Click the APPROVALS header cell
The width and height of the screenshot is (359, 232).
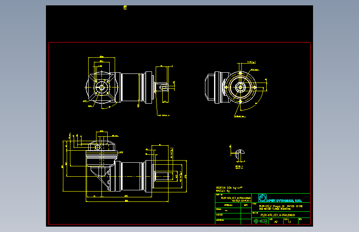pos(228,205)
